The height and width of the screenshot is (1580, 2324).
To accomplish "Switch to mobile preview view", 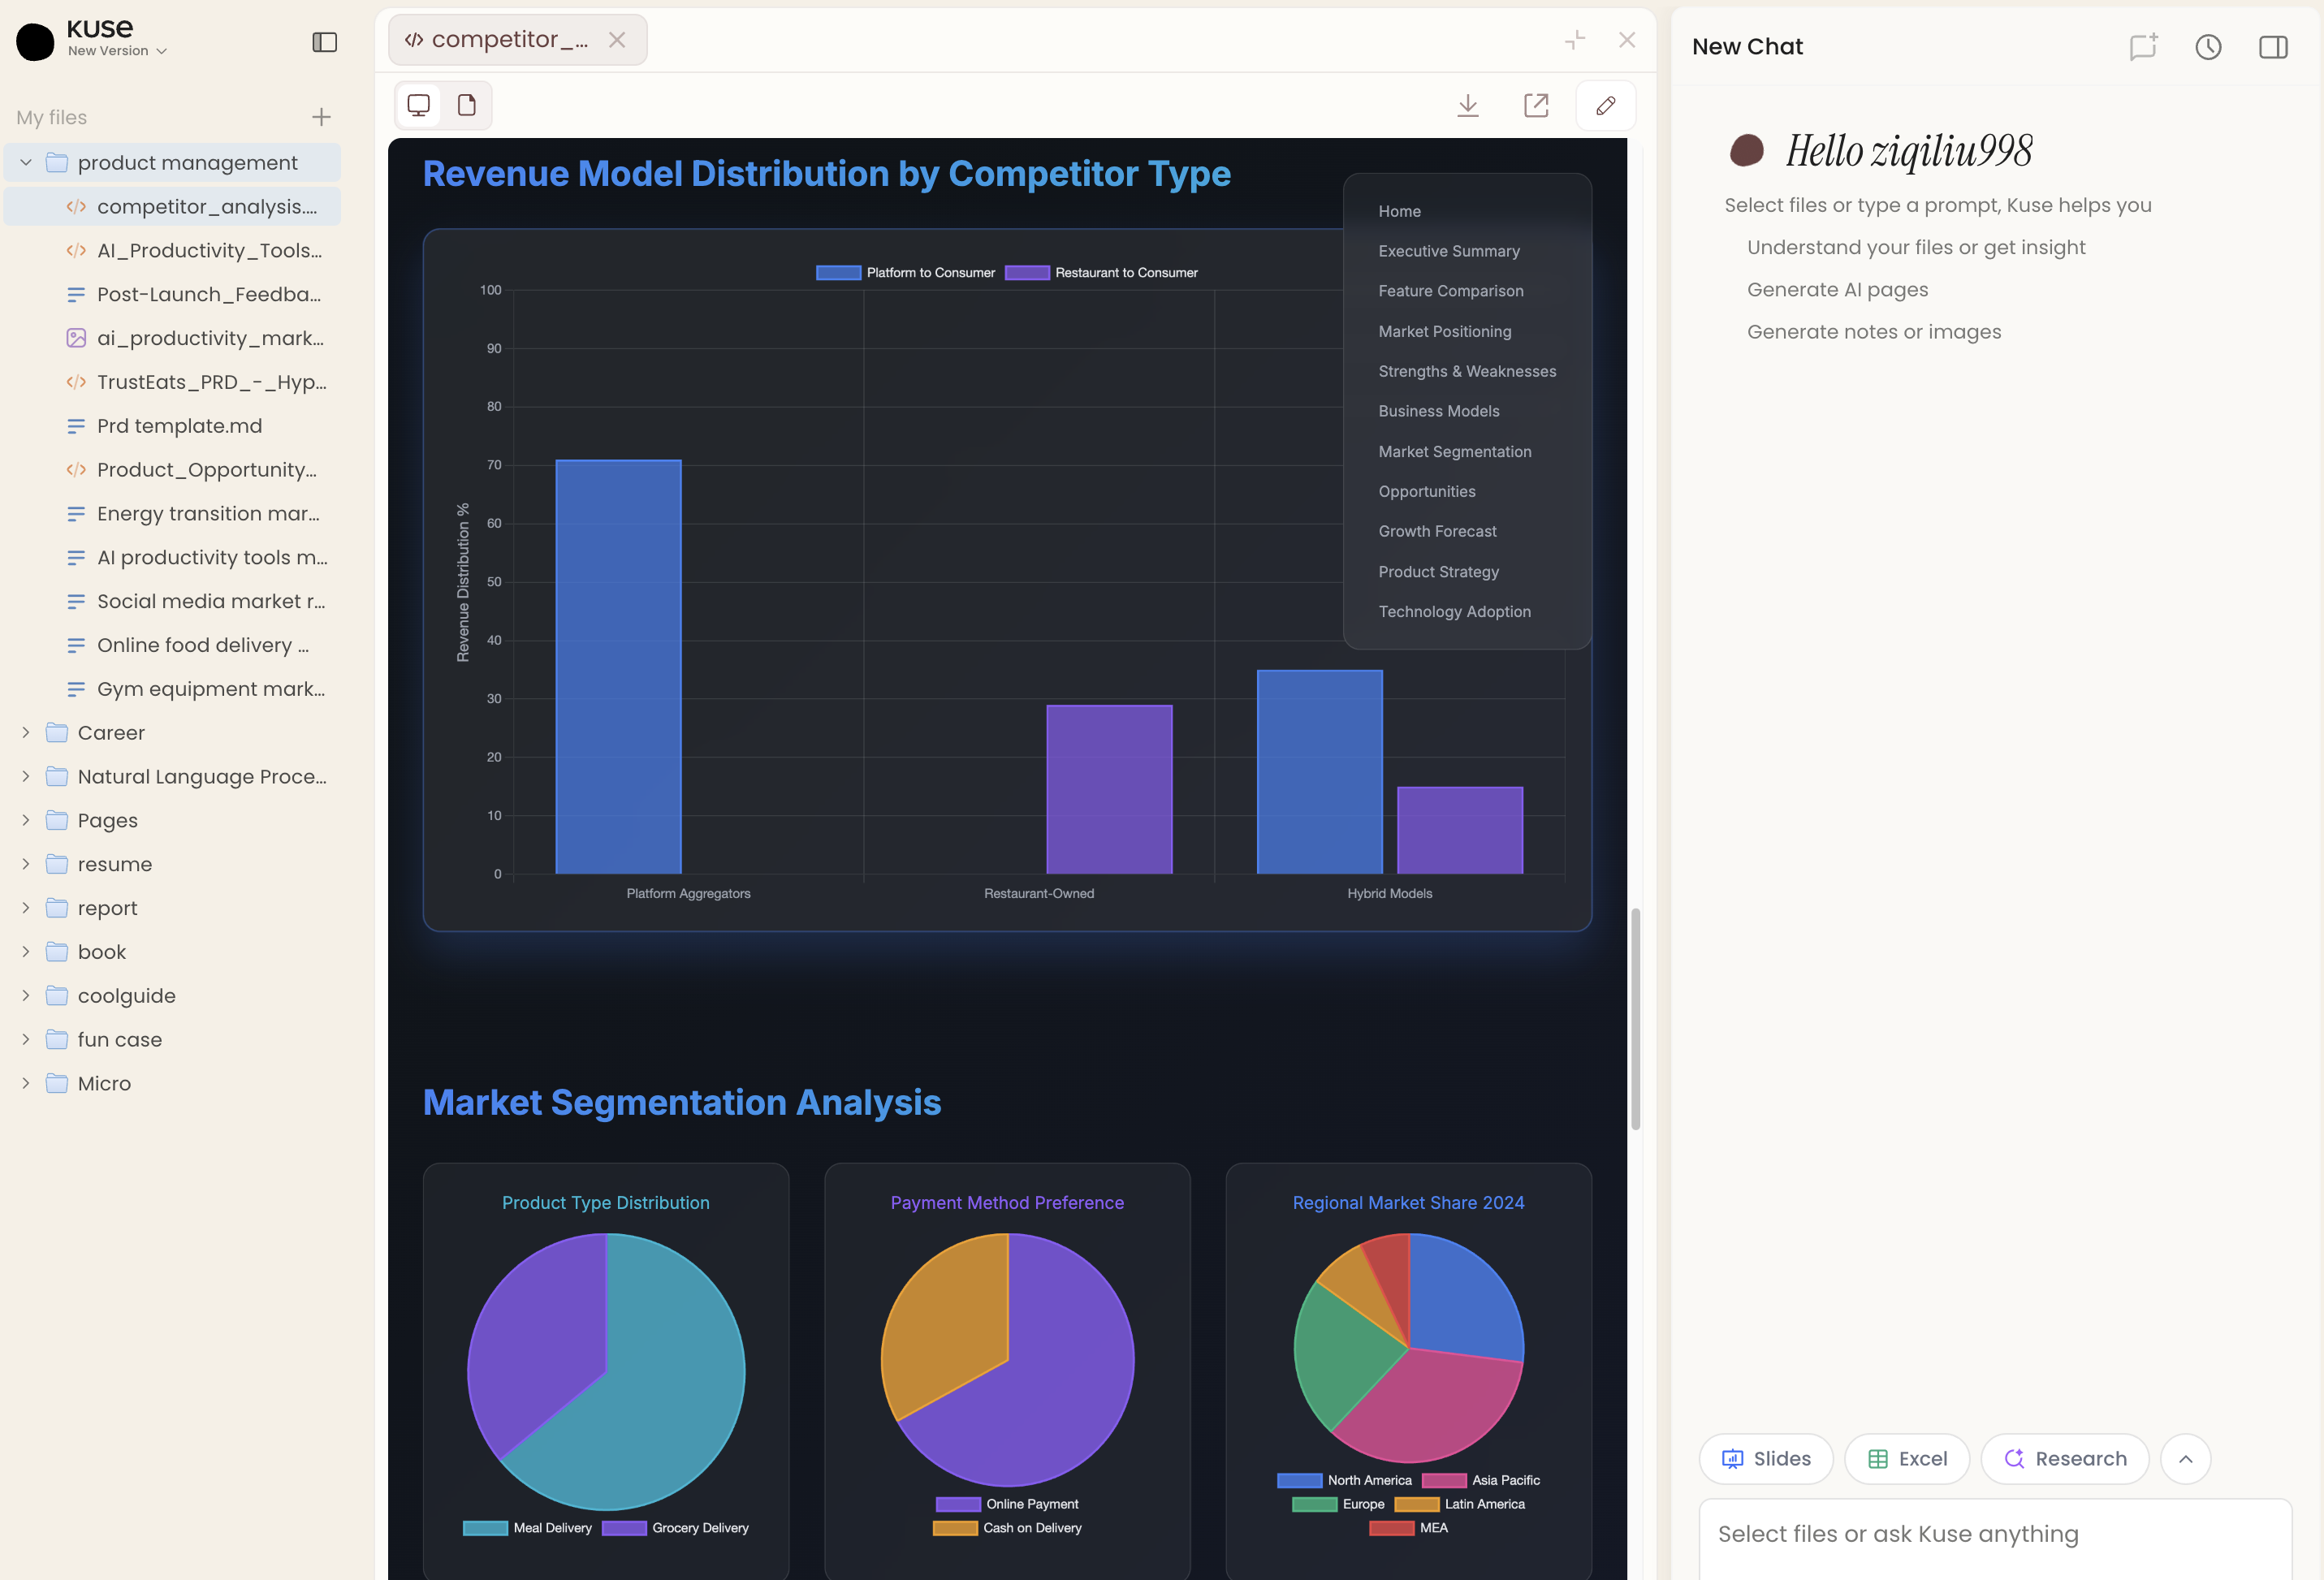I will click(x=466, y=104).
